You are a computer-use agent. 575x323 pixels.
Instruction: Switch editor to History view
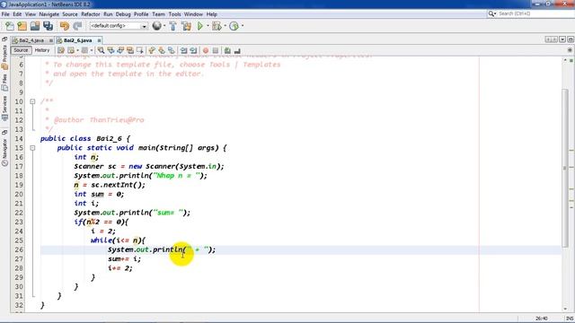42,50
